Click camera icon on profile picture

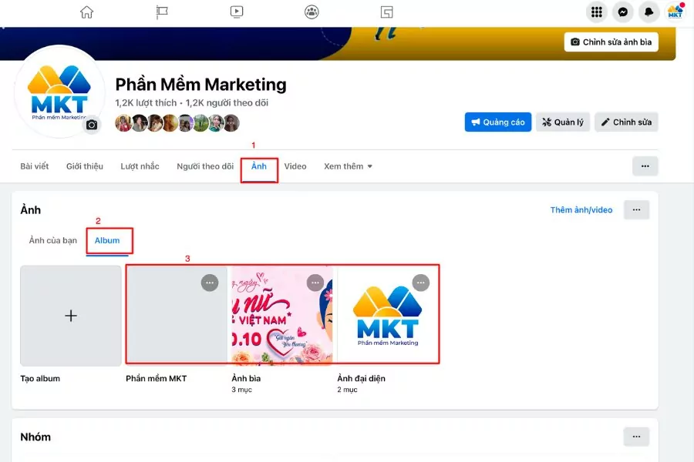[x=92, y=125]
